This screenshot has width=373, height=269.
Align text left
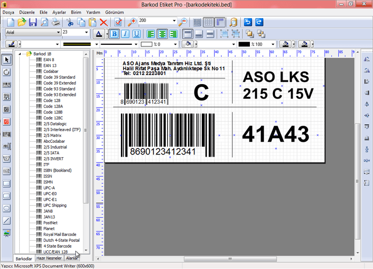click(x=151, y=34)
